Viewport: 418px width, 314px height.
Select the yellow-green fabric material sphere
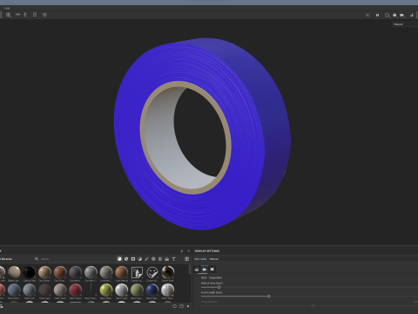pyautogui.click(x=106, y=290)
